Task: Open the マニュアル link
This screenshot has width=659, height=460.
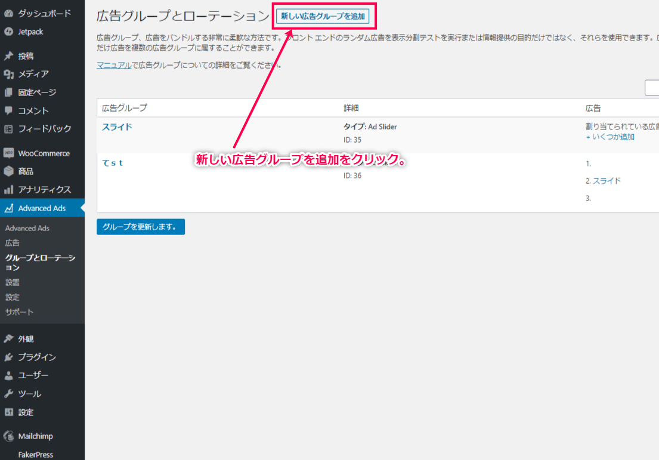Action: pos(114,65)
